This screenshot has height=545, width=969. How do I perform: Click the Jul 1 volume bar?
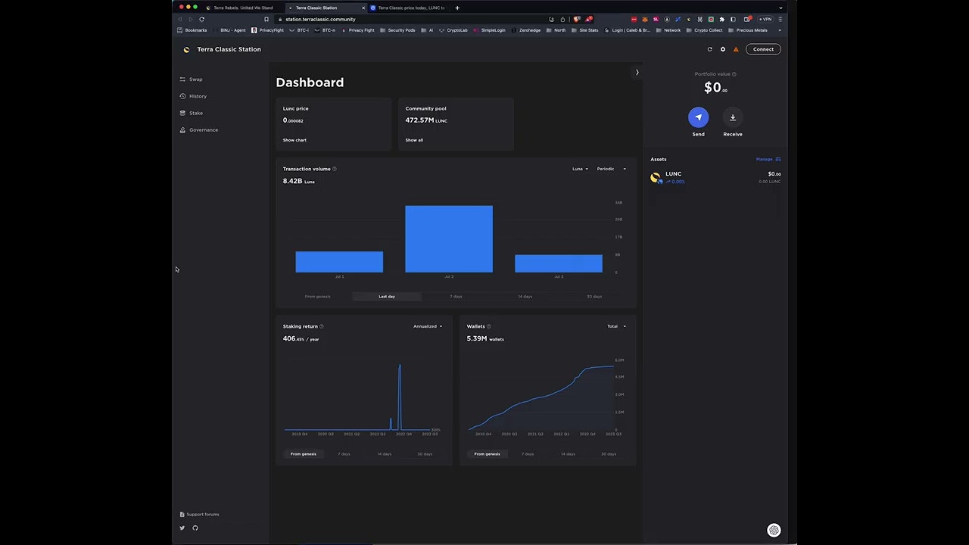tap(339, 262)
